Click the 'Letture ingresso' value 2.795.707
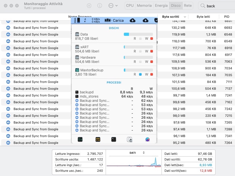 [x=95, y=154]
